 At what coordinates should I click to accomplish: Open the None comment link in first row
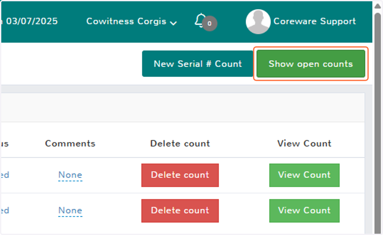coord(70,175)
